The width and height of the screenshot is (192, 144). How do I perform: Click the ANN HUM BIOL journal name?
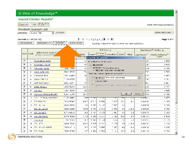[x=41, y=76]
